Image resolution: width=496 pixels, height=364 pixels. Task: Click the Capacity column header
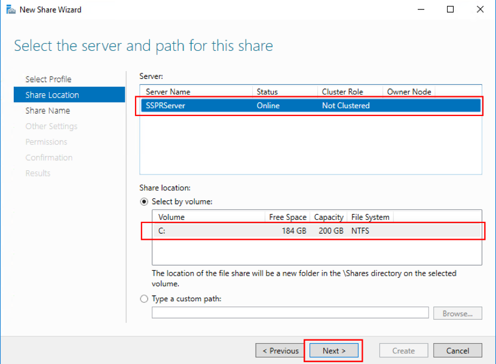click(x=329, y=217)
